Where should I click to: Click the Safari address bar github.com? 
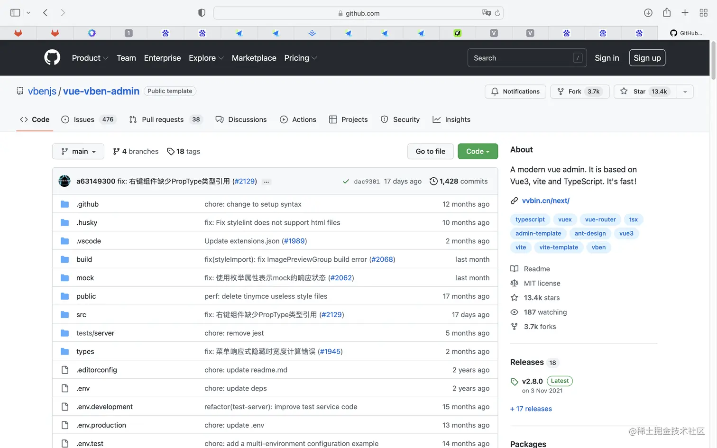tap(358, 13)
